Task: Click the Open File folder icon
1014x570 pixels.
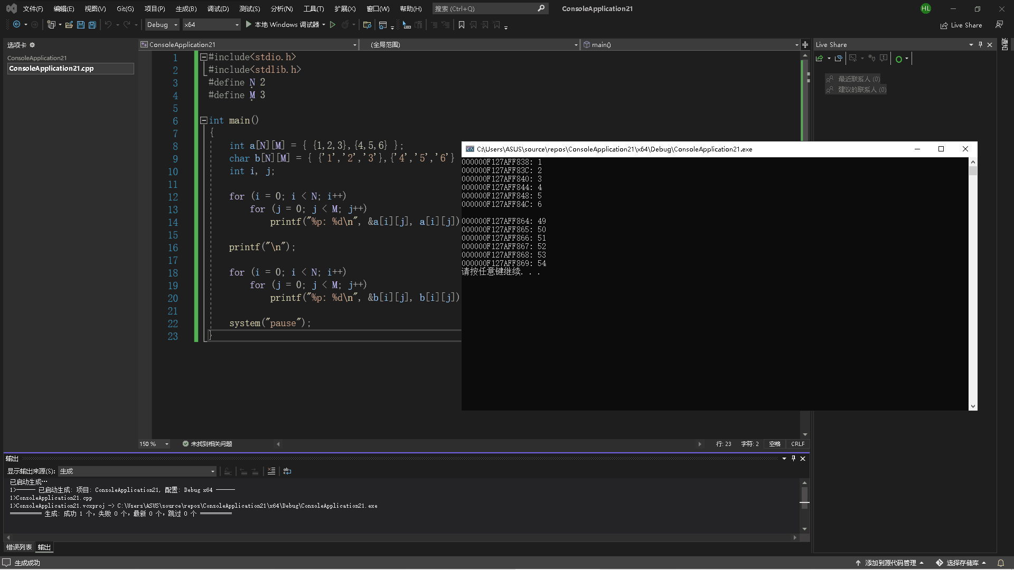Action: tap(69, 25)
